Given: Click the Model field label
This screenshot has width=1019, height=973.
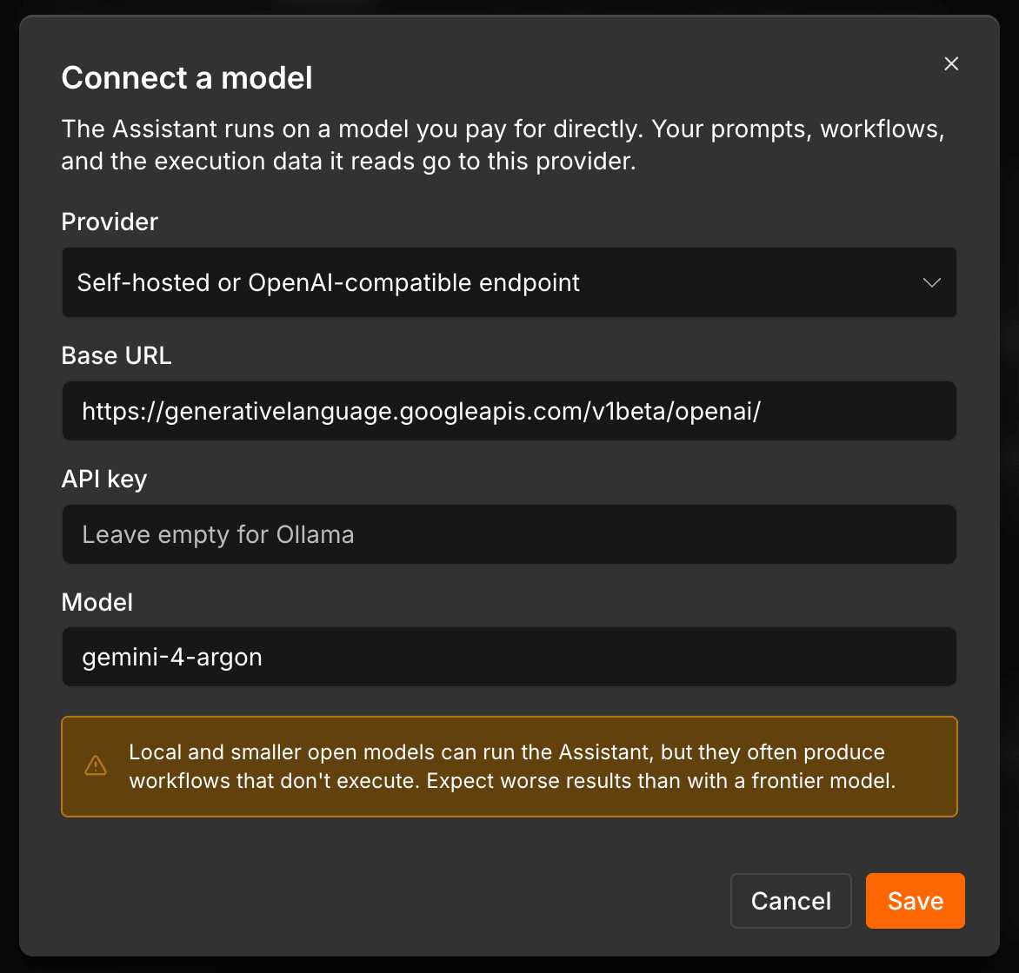Looking at the screenshot, I should (x=97, y=602).
